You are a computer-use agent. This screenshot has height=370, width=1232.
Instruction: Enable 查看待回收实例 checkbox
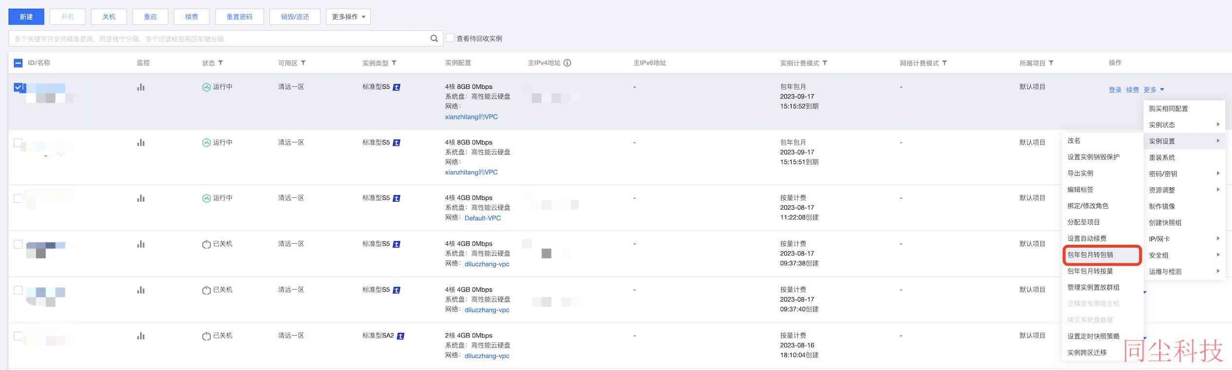coord(450,38)
